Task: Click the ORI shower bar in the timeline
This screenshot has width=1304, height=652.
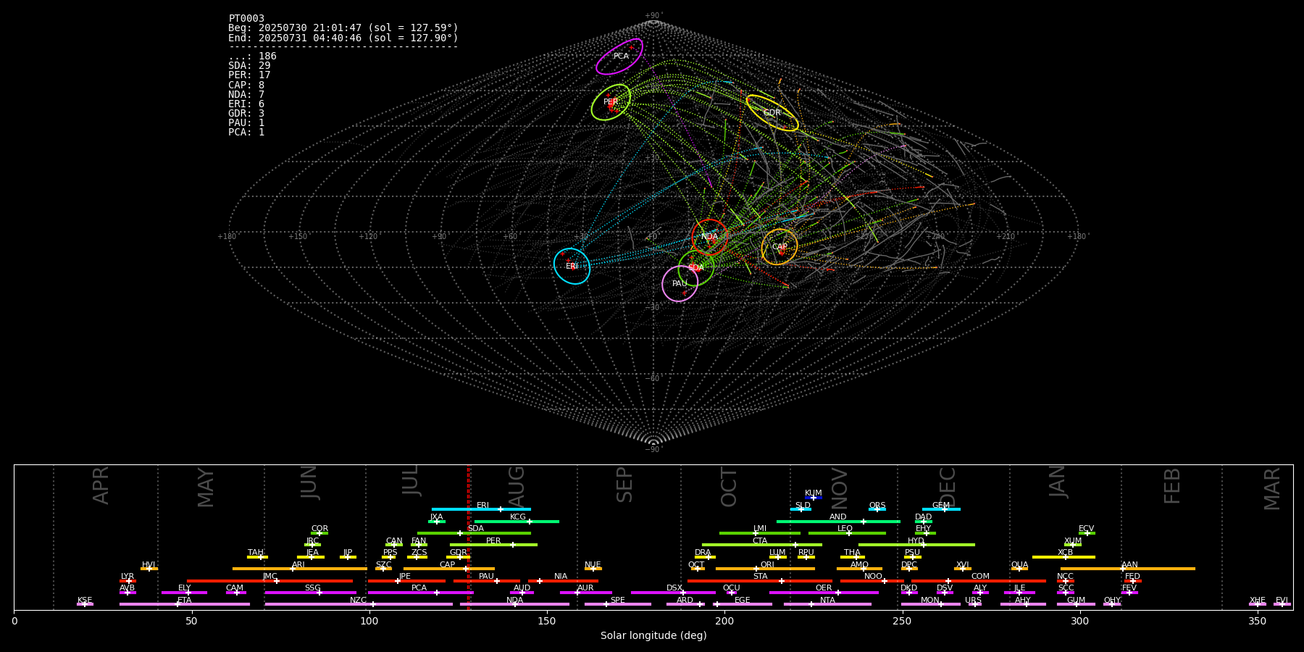Action: pyautogui.click(x=765, y=569)
